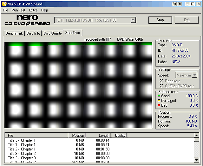203x166 pixels.
Task: Switch to the Benchmark tab
Action: tap(14, 33)
